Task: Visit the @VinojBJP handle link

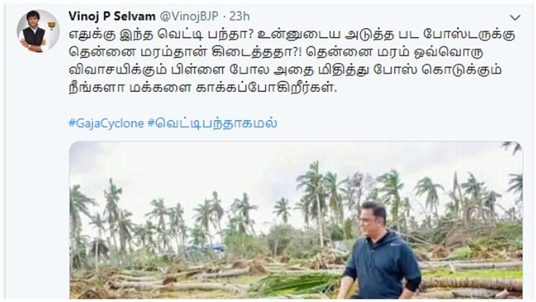Action: (x=189, y=16)
